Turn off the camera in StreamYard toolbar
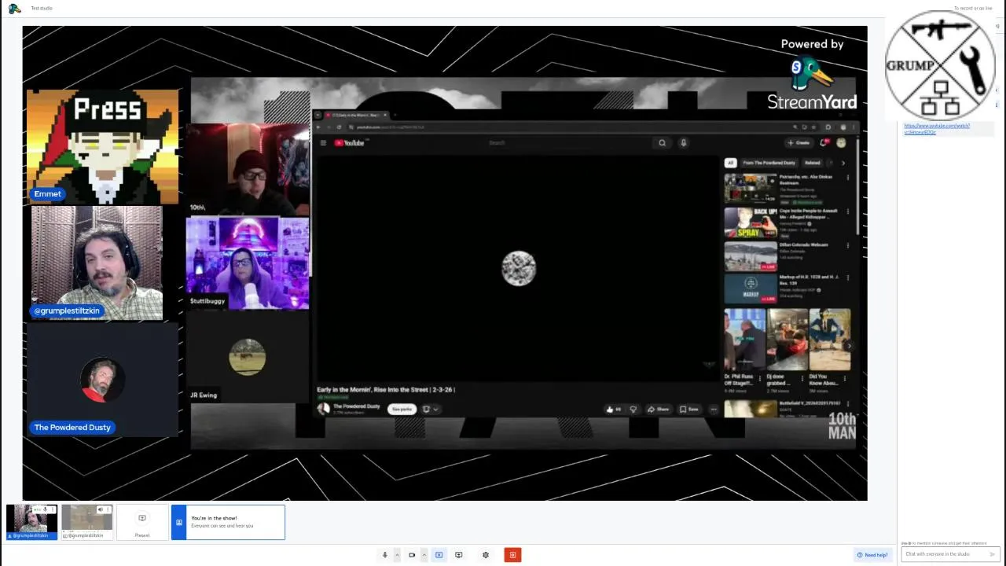The width and height of the screenshot is (1006, 566). tap(412, 555)
